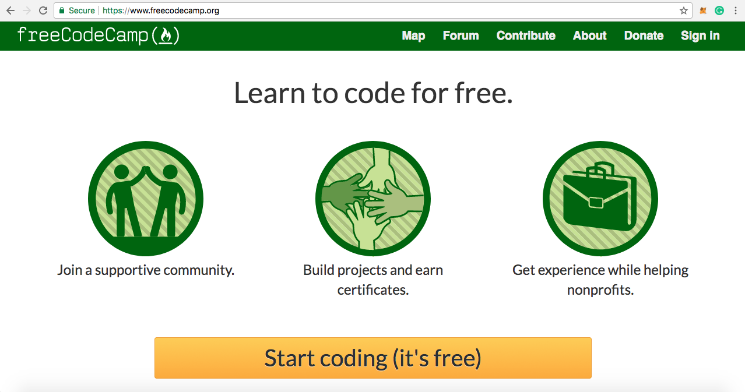The image size is (745, 392).
Task: Click Sign in
Action: tap(700, 36)
